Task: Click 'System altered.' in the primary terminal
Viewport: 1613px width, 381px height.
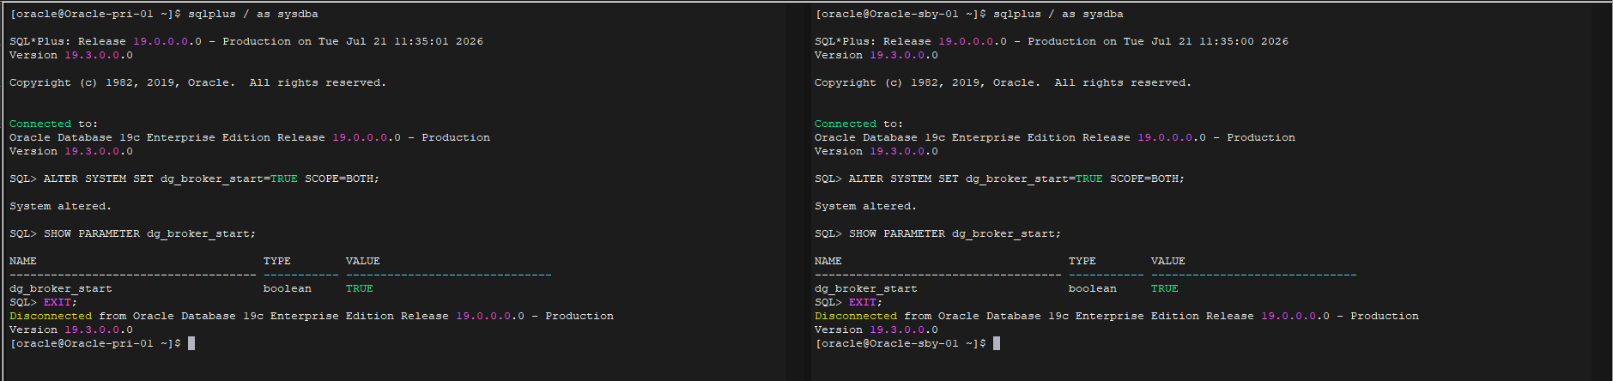Action: coord(61,206)
